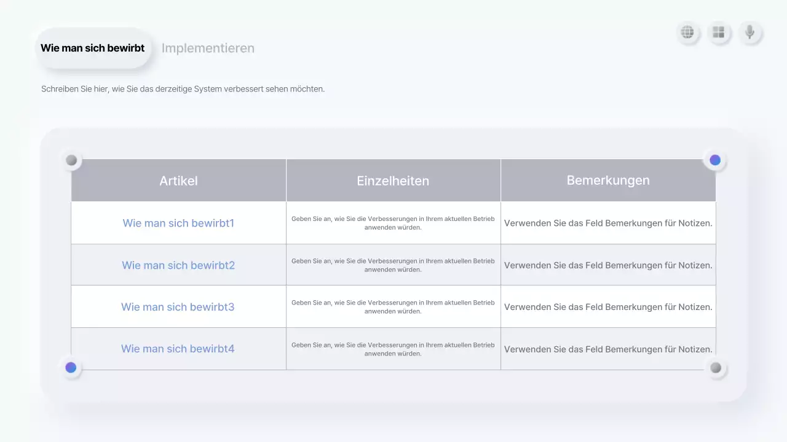Image resolution: width=787 pixels, height=442 pixels.
Task: Click the blue bottom-left corner knob
Action: point(71,368)
